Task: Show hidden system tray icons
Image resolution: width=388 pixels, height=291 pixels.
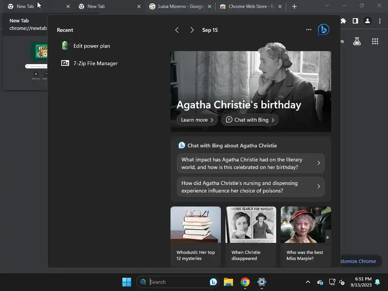Action: (x=308, y=282)
